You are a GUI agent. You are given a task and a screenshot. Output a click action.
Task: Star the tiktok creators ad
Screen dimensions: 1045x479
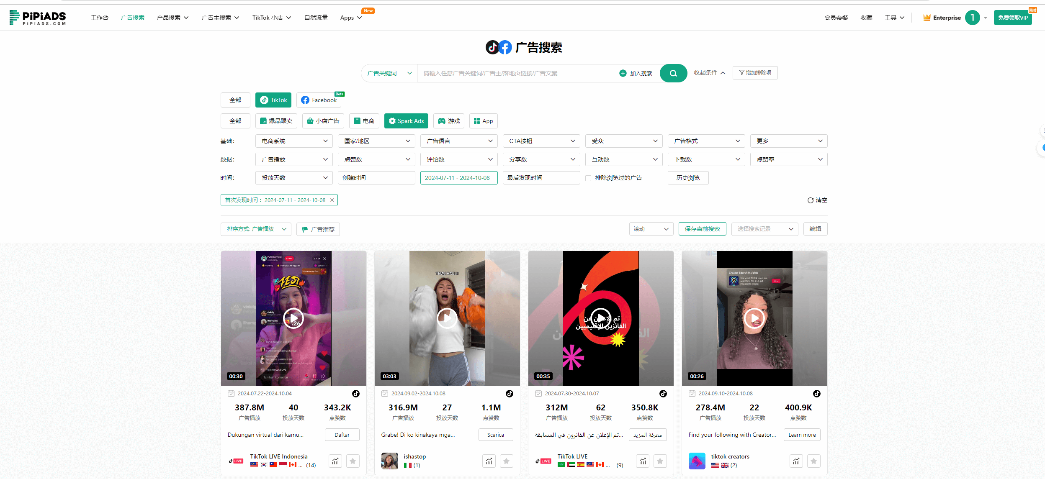813,461
